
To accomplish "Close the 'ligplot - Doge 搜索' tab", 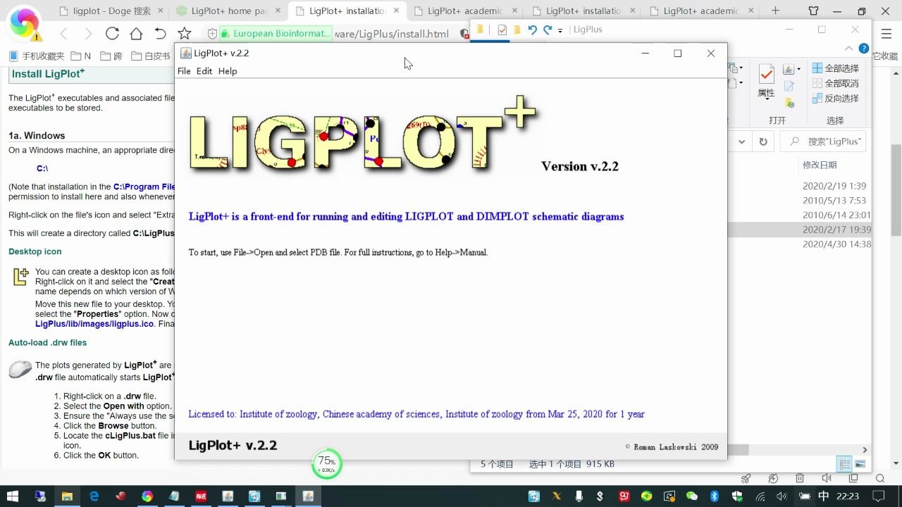I will point(160,11).
